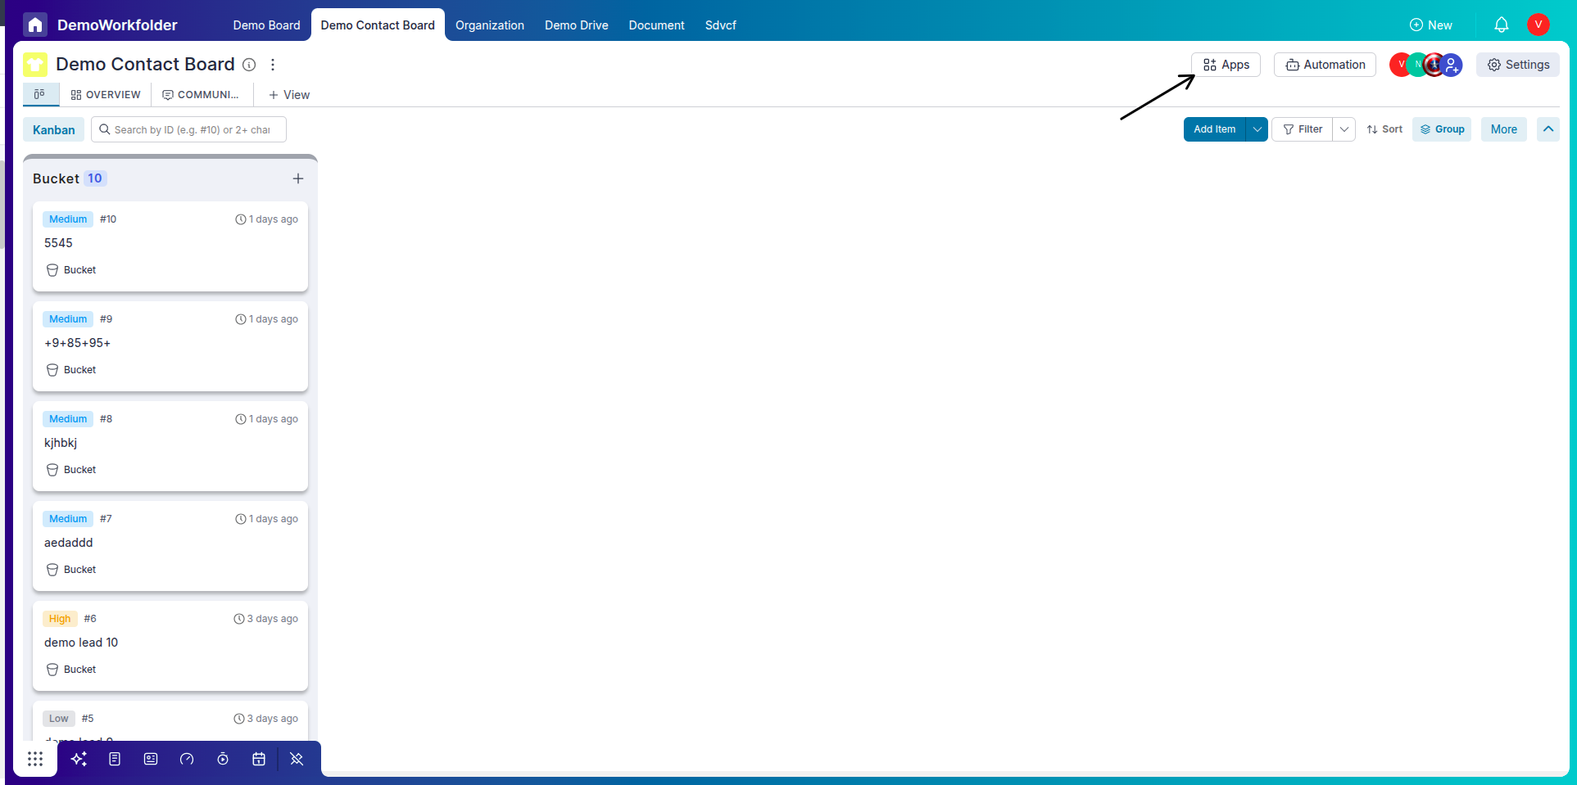
Task: Click clock icon on card #10
Action: click(241, 219)
